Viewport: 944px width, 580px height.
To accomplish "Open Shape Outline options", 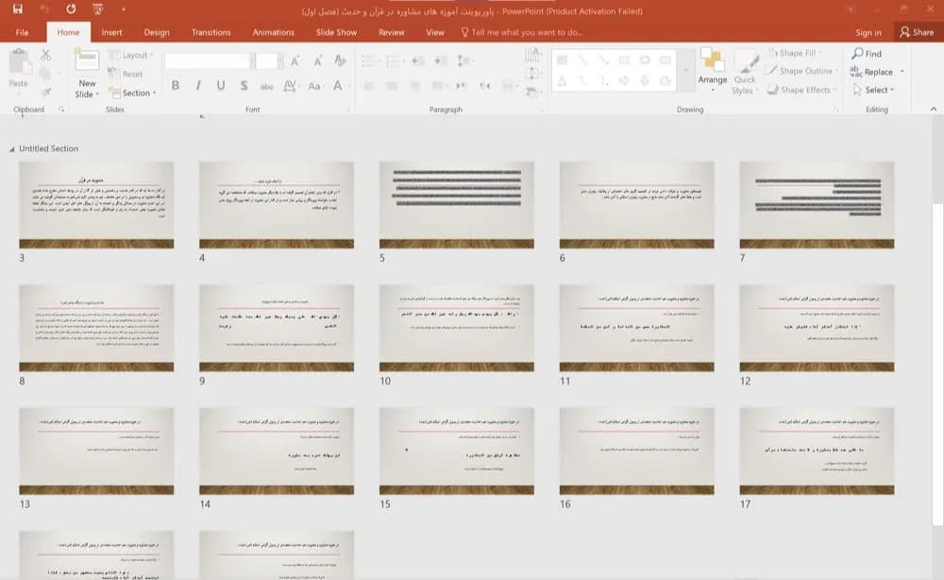I will (x=801, y=71).
